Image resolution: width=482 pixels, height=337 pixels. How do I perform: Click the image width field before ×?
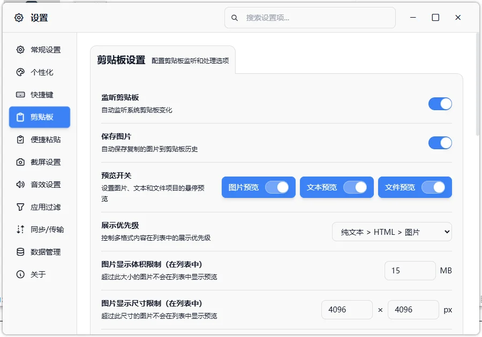(347, 310)
